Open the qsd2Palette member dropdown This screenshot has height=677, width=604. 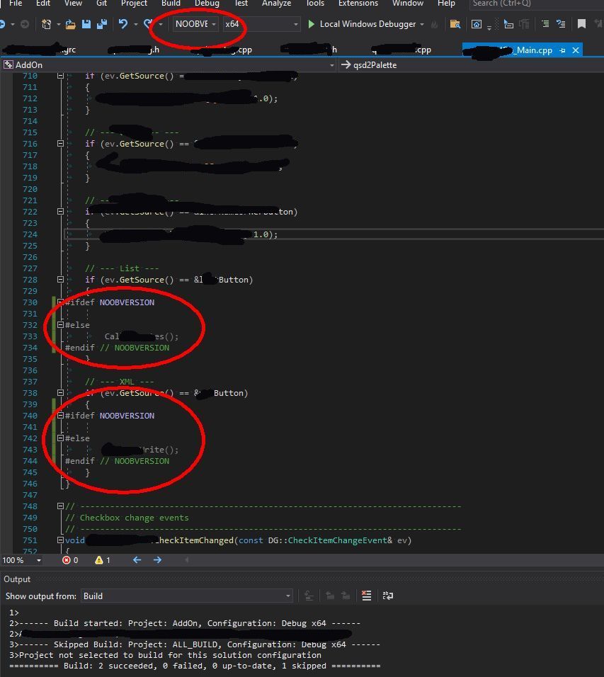[x=471, y=64]
